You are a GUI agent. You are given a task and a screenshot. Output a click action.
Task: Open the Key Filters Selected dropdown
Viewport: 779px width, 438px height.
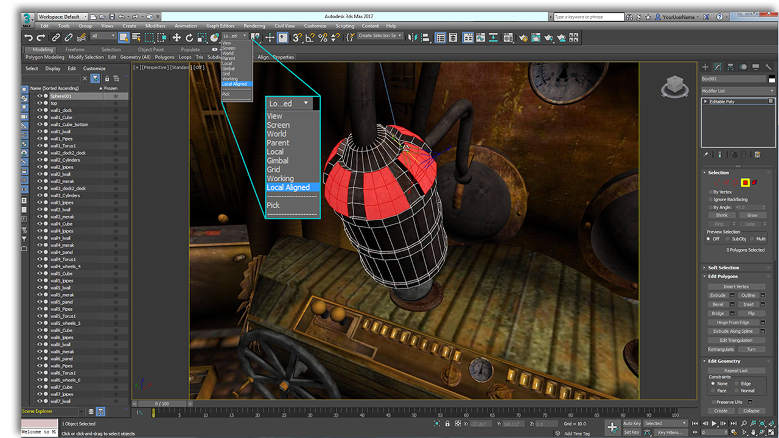pos(665,423)
